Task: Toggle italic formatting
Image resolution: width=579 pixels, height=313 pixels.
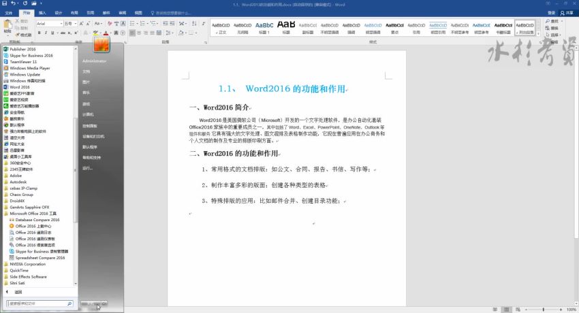Action: click(x=46, y=33)
